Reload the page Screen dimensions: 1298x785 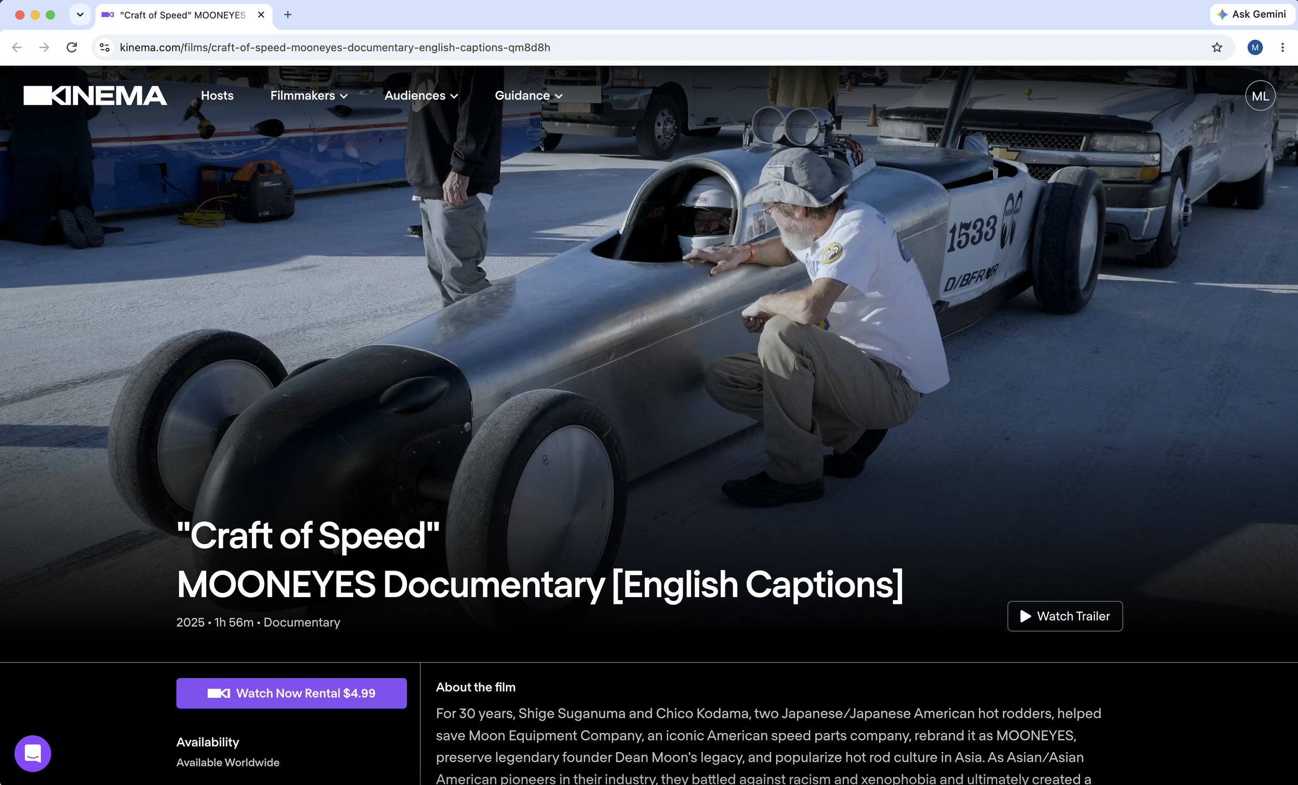pyautogui.click(x=72, y=47)
